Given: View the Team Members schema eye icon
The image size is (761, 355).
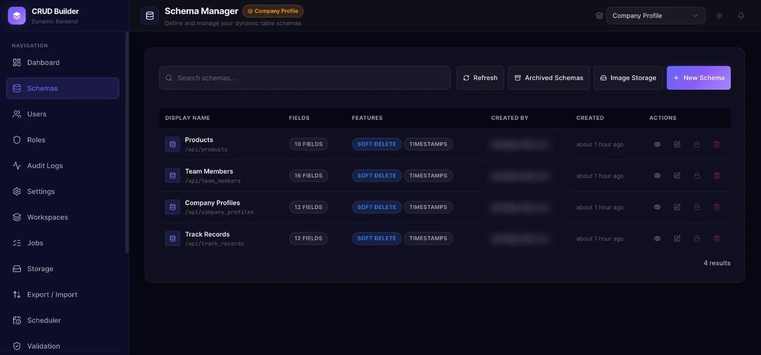Looking at the screenshot, I should tap(657, 176).
